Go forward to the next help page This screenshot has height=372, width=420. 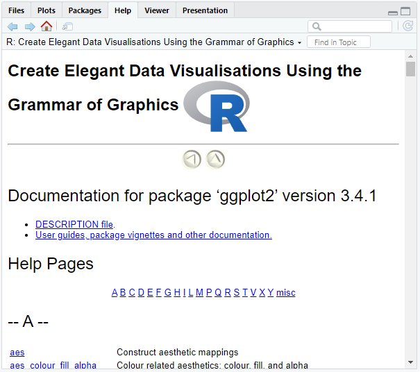(29, 26)
